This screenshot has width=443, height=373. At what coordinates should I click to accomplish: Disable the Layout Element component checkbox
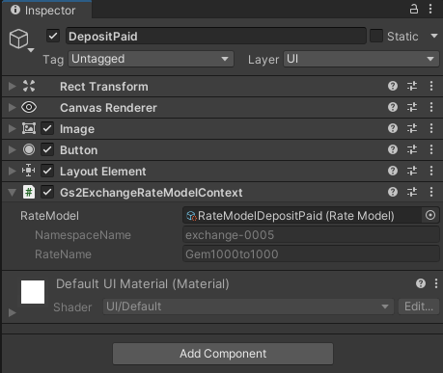tap(47, 171)
